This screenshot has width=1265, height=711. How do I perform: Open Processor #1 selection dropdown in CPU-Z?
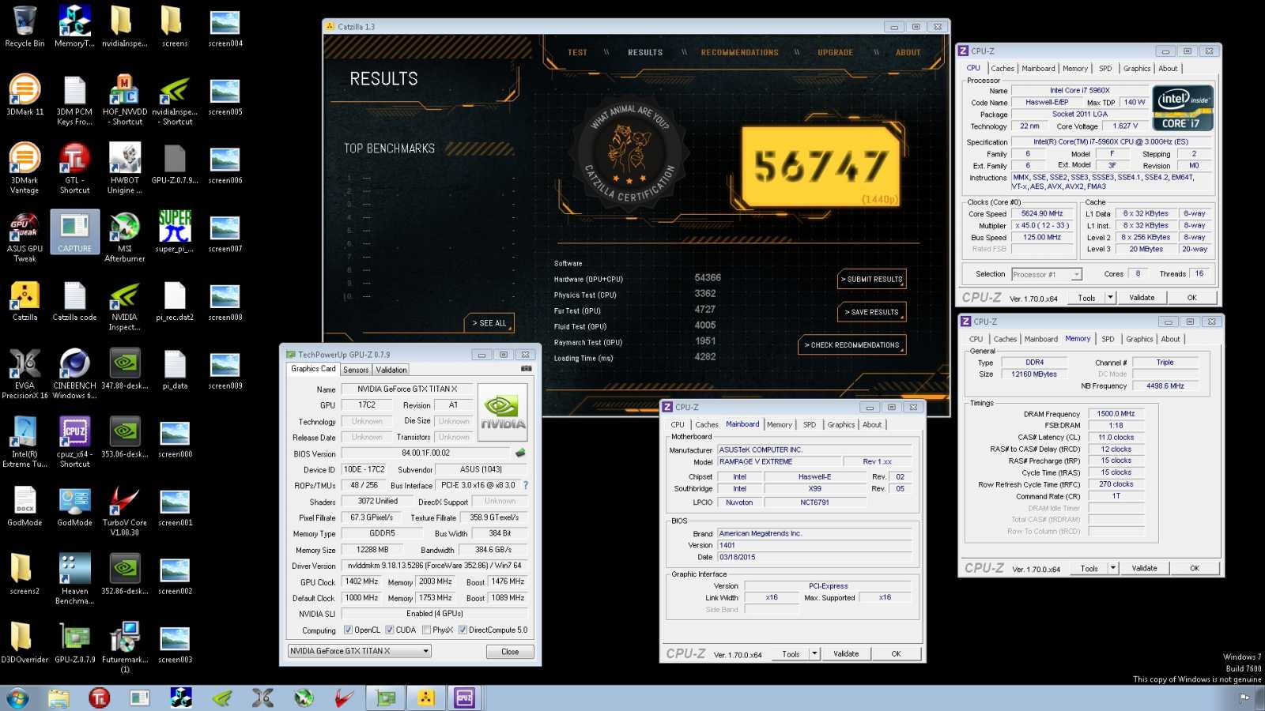pos(1047,274)
